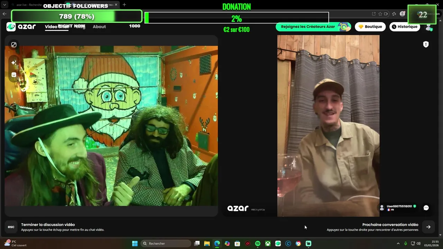Open the Xbox app from taskbar
Screen dimensions: 443x249
coord(268,243)
